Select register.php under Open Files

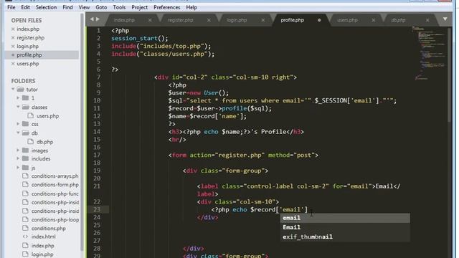pos(30,38)
